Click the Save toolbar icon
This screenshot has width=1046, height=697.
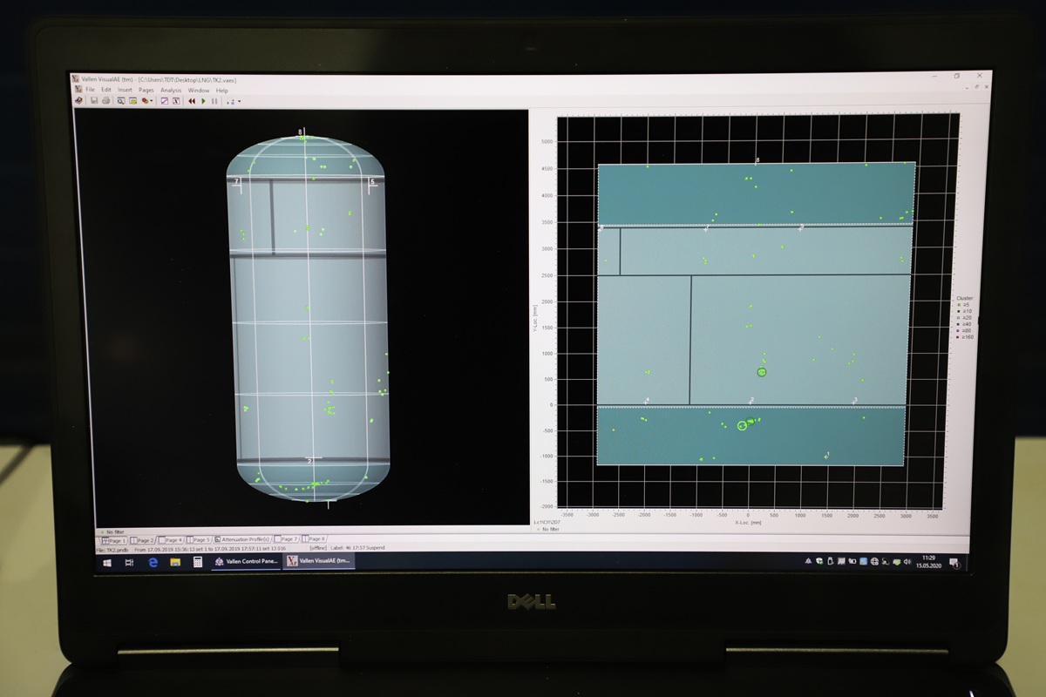pyautogui.click(x=94, y=101)
